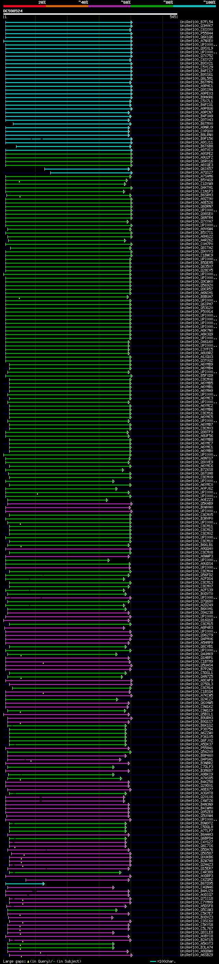Select hit UniRef100_C6SY27
The height and width of the screenshot is (964, 219).
tap(196, 60)
